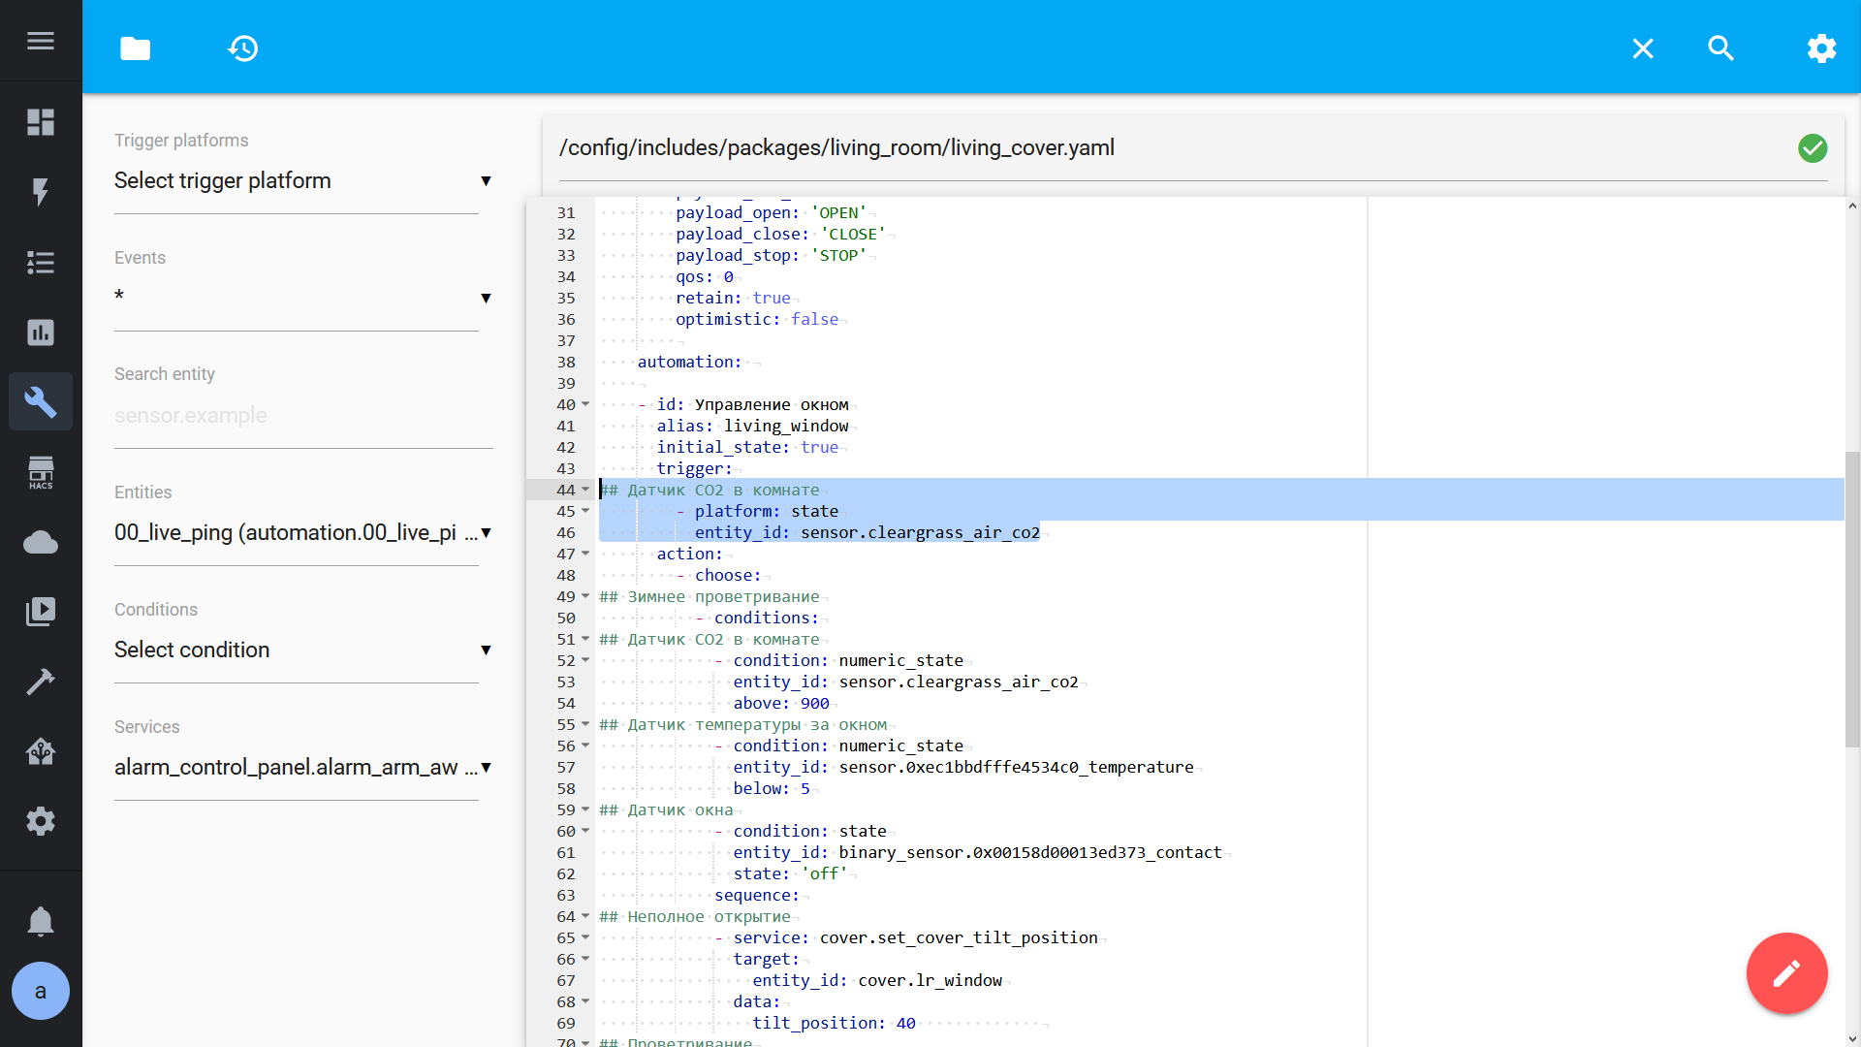Collapse code fold at line 40
The width and height of the screenshot is (1861, 1047).
[585, 404]
